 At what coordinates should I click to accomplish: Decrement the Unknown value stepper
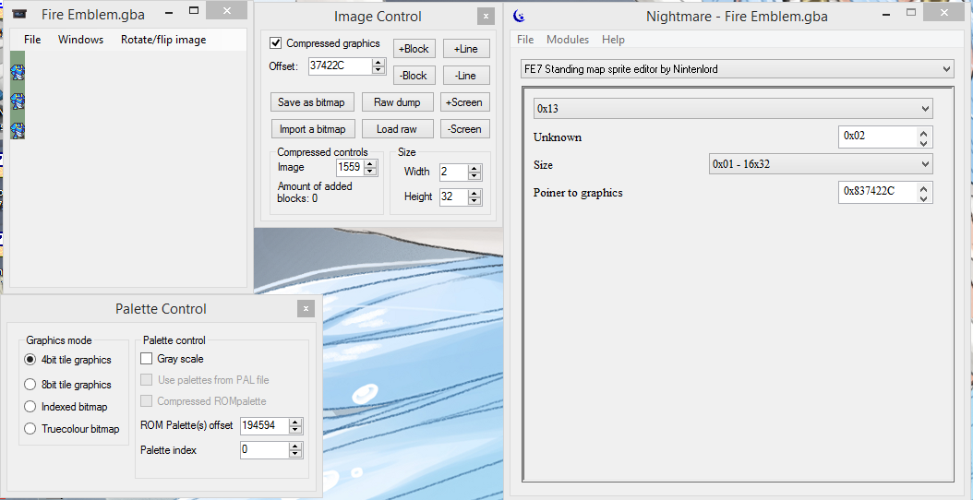pos(923,143)
